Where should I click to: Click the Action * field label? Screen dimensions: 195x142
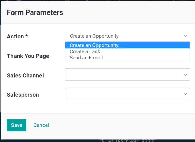[17, 36]
